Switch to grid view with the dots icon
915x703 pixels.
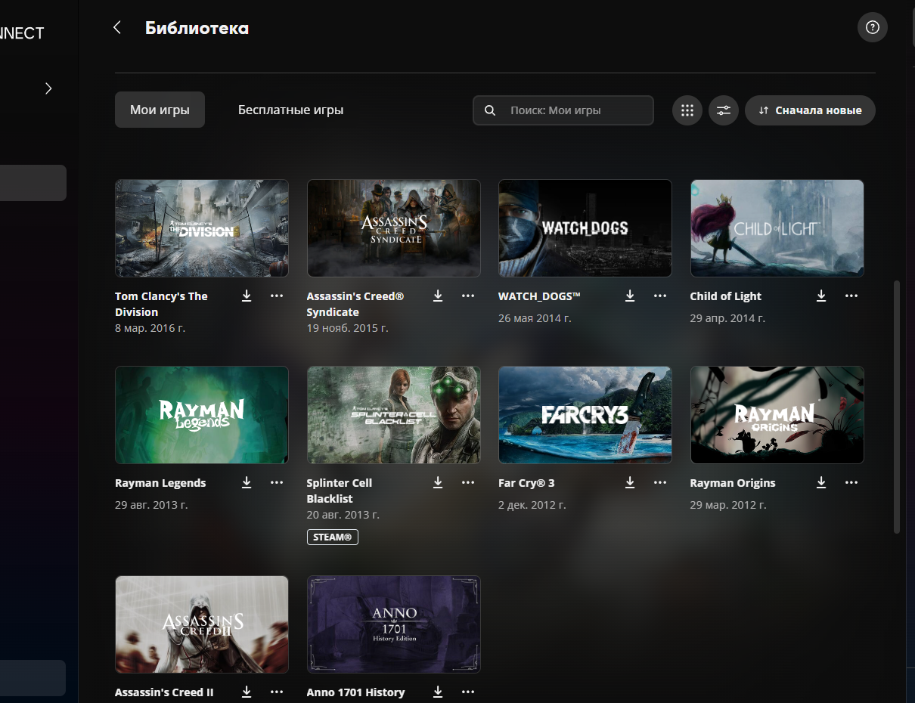tap(687, 110)
